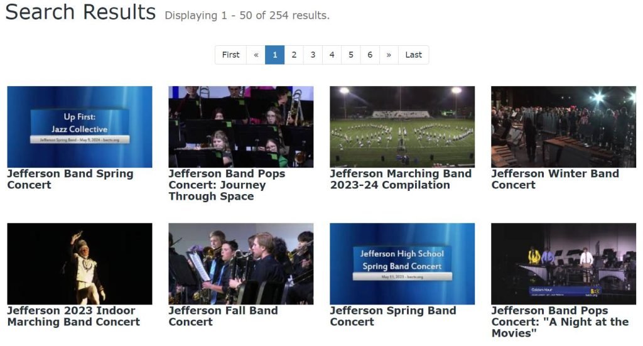Click the Jefferson Band Spring Concert title
The width and height of the screenshot is (643, 346).
click(x=70, y=179)
